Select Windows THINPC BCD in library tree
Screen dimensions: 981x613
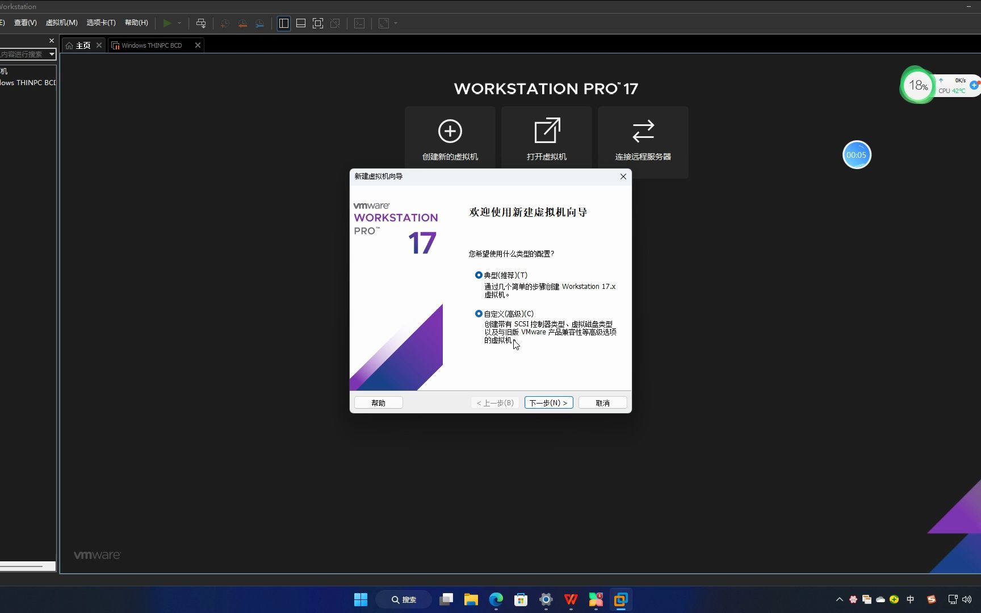pyautogui.click(x=28, y=83)
